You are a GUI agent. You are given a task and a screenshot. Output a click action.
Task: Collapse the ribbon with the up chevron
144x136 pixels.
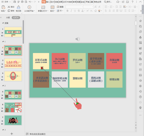click(x=140, y=2)
